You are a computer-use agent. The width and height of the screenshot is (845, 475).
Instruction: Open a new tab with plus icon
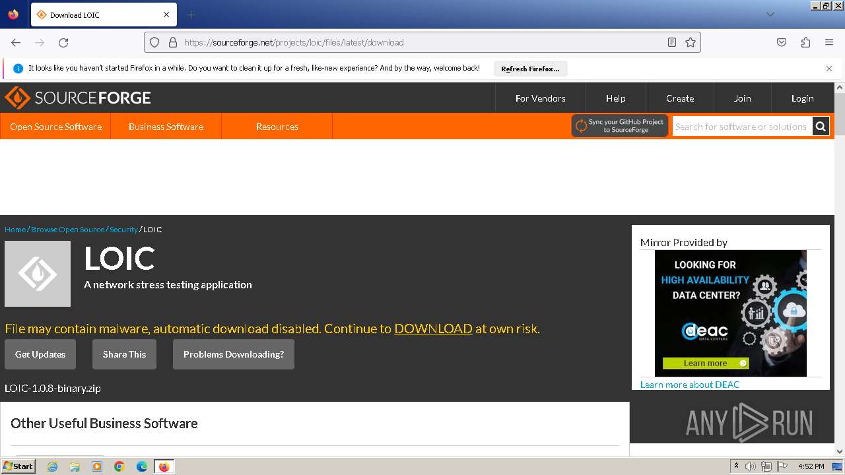pyautogui.click(x=191, y=15)
